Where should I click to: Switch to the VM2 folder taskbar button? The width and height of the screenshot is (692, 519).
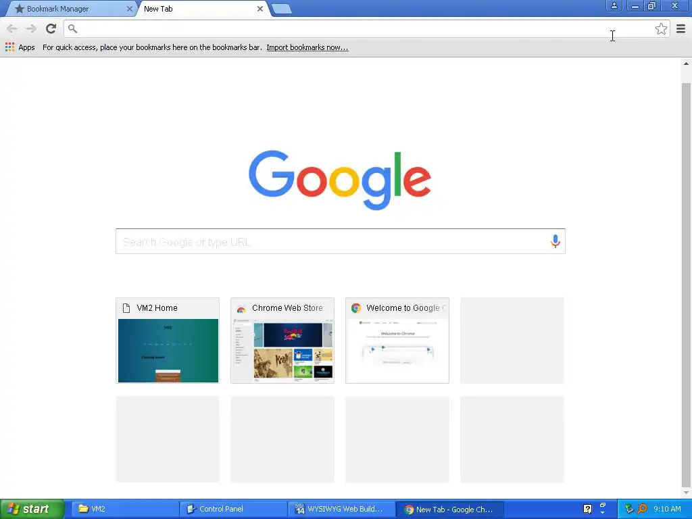(x=125, y=509)
